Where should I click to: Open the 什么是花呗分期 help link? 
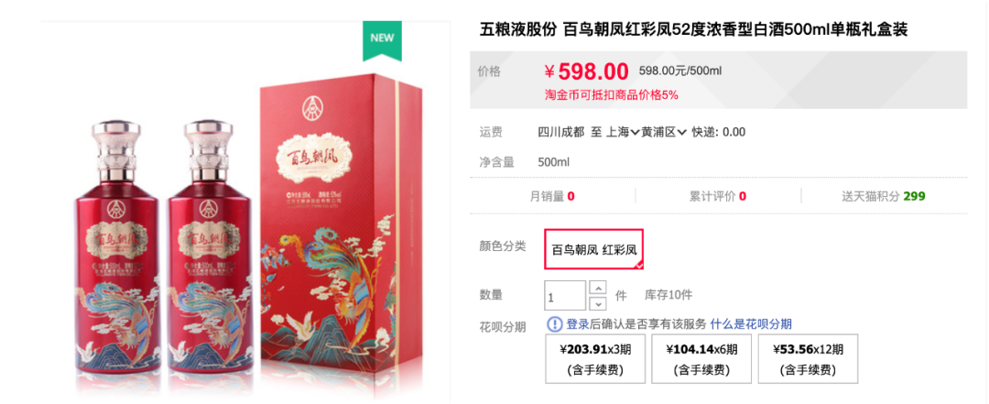pyautogui.click(x=751, y=324)
